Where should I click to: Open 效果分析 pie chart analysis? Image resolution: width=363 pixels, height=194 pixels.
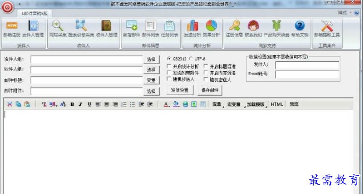[211, 29]
